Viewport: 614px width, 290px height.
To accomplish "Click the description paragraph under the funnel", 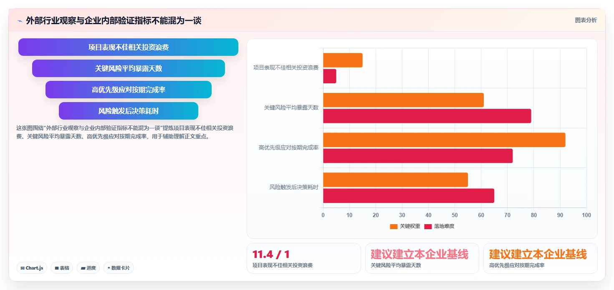I will pyautogui.click(x=126, y=132).
